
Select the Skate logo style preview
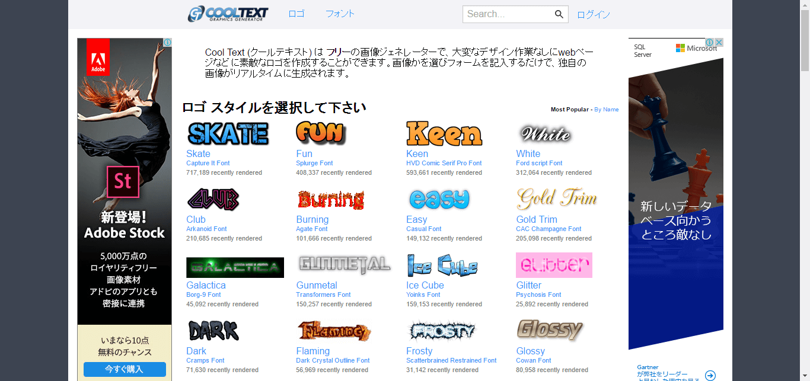[228, 133]
